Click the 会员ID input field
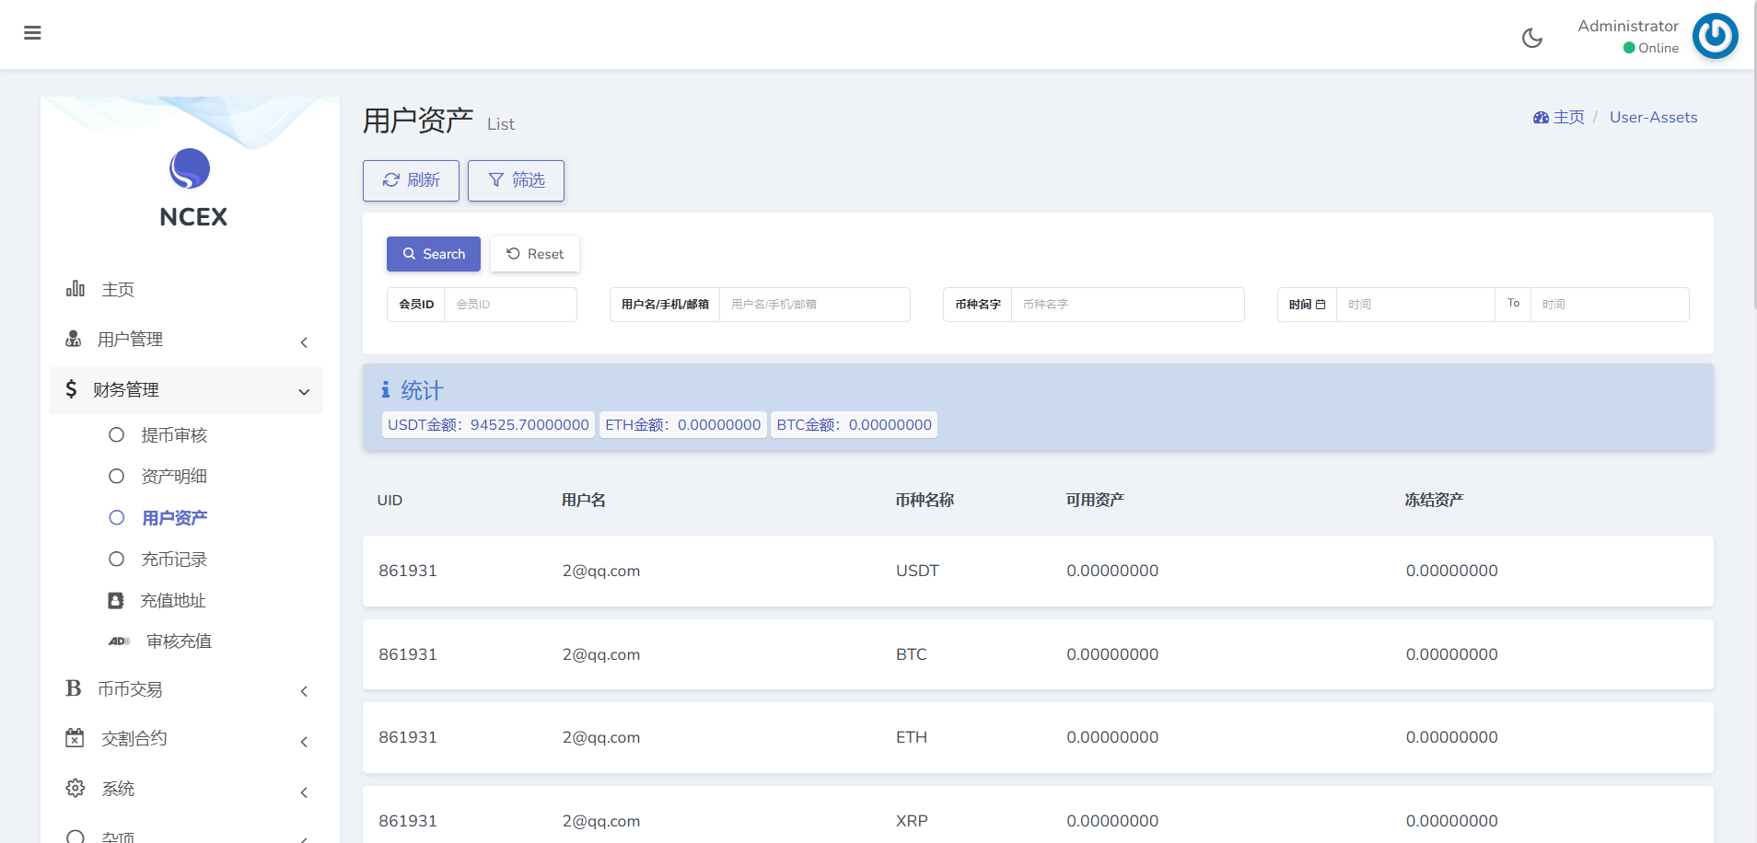The height and width of the screenshot is (843, 1757). [510, 305]
